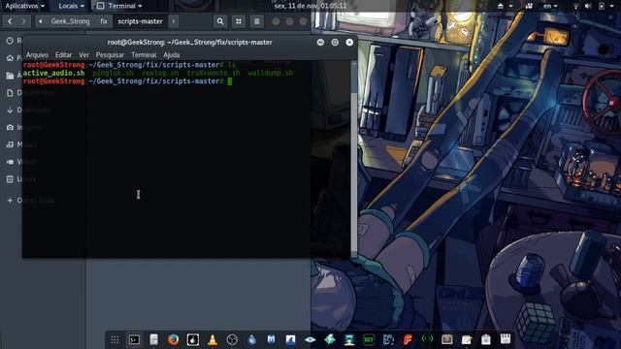Expand the Locais menu in the top bar
The height and width of the screenshot is (349, 621).
71,6
